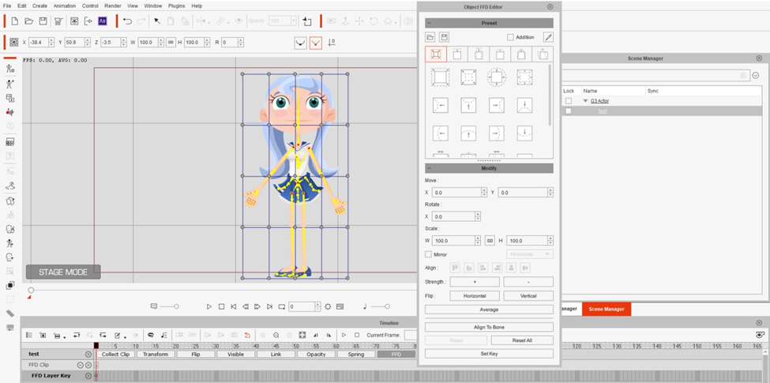Open the Animation menu
The height and width of the screenshot is (383, 770).
click(x=64, y=6)
